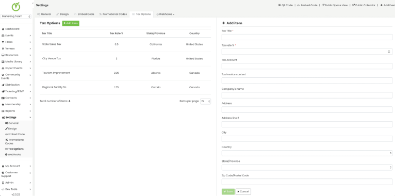Image resolution: width=395 pixels, height=196 pixels.
Task: Open Contacts in sidebar
Action: click(16, 98)
